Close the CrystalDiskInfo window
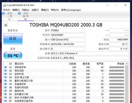Image resolution: width=132 pixels, height=103 pixels. pyautogui.click(x=125, y=5)
